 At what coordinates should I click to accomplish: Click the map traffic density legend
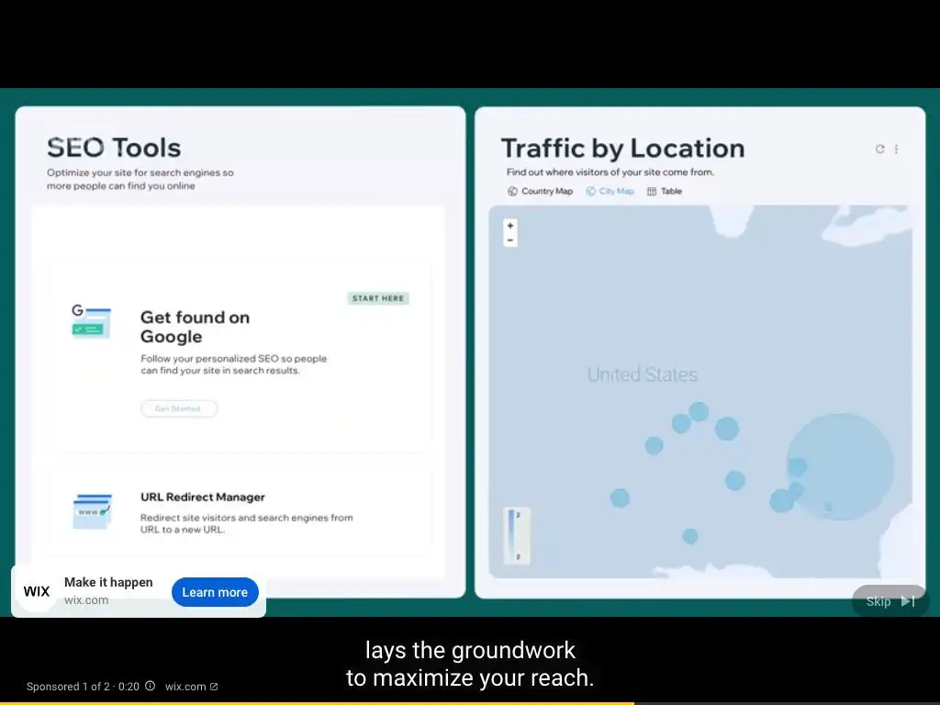pyautogui.click(x=517, y=536)
